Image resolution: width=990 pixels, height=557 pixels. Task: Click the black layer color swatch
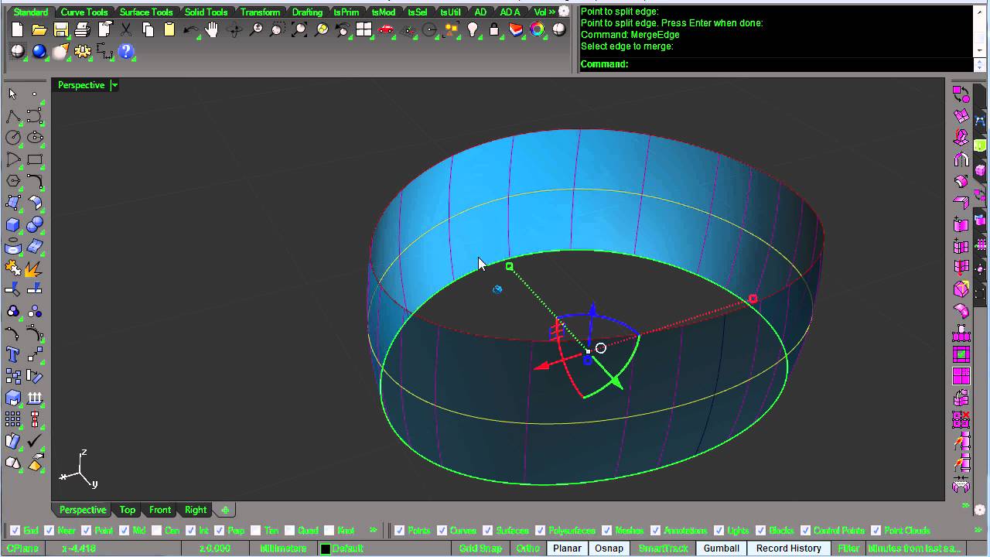click(326, 548)
